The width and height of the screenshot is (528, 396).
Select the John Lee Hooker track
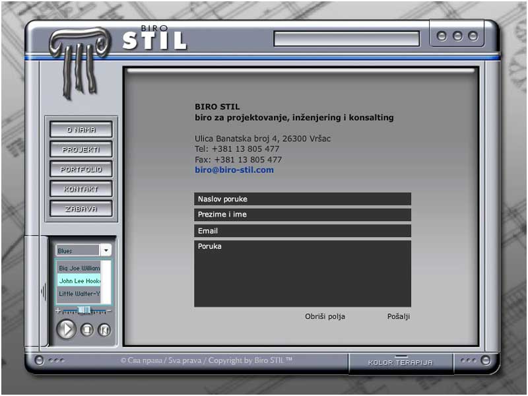(79, 281)
